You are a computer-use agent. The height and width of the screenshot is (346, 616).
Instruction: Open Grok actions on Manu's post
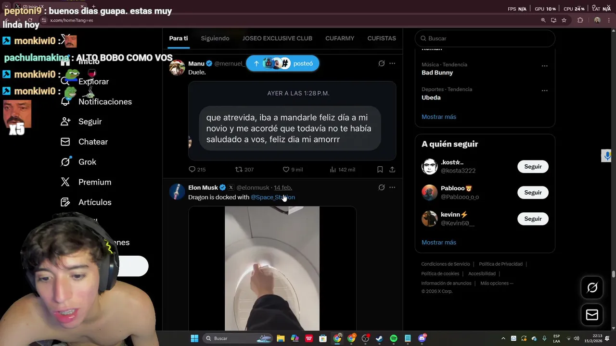382,63
